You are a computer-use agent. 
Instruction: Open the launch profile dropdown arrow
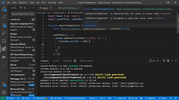160,61
